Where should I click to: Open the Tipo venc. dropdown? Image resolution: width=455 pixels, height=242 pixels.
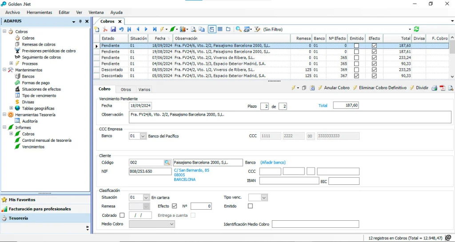pyautogui.click(x=264, y=197)
